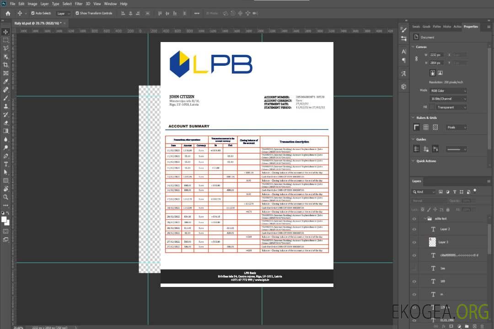494x329 pixels.
Task: Toggle the pixel grid icon in Rulers & Grids
Action: [435, 127]
